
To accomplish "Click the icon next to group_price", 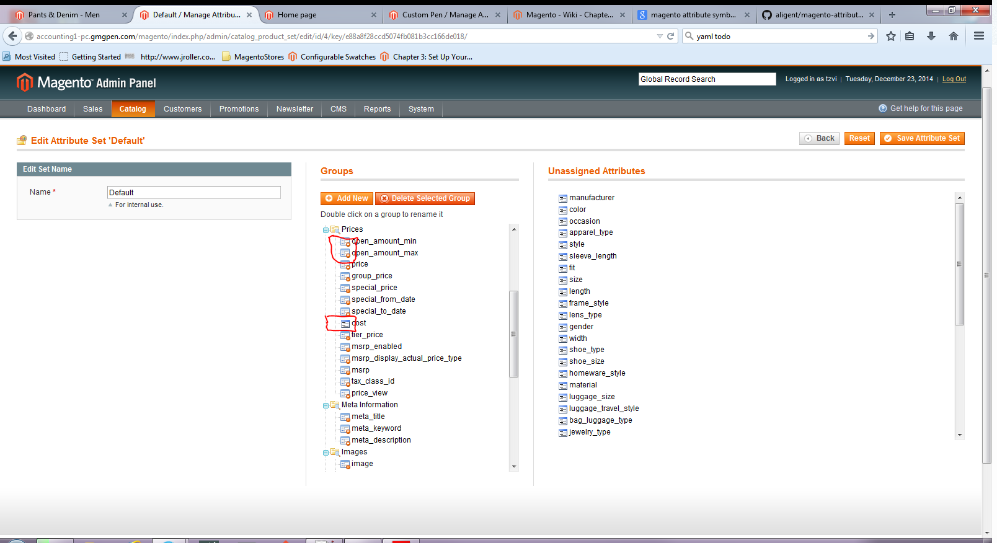I will pos(345,276).
